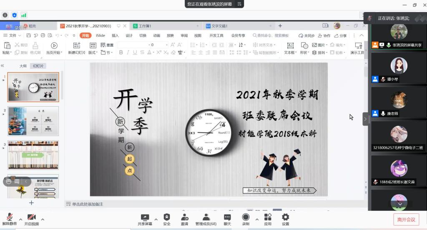Turn on the camera with 开启视频

pos(31,218)
